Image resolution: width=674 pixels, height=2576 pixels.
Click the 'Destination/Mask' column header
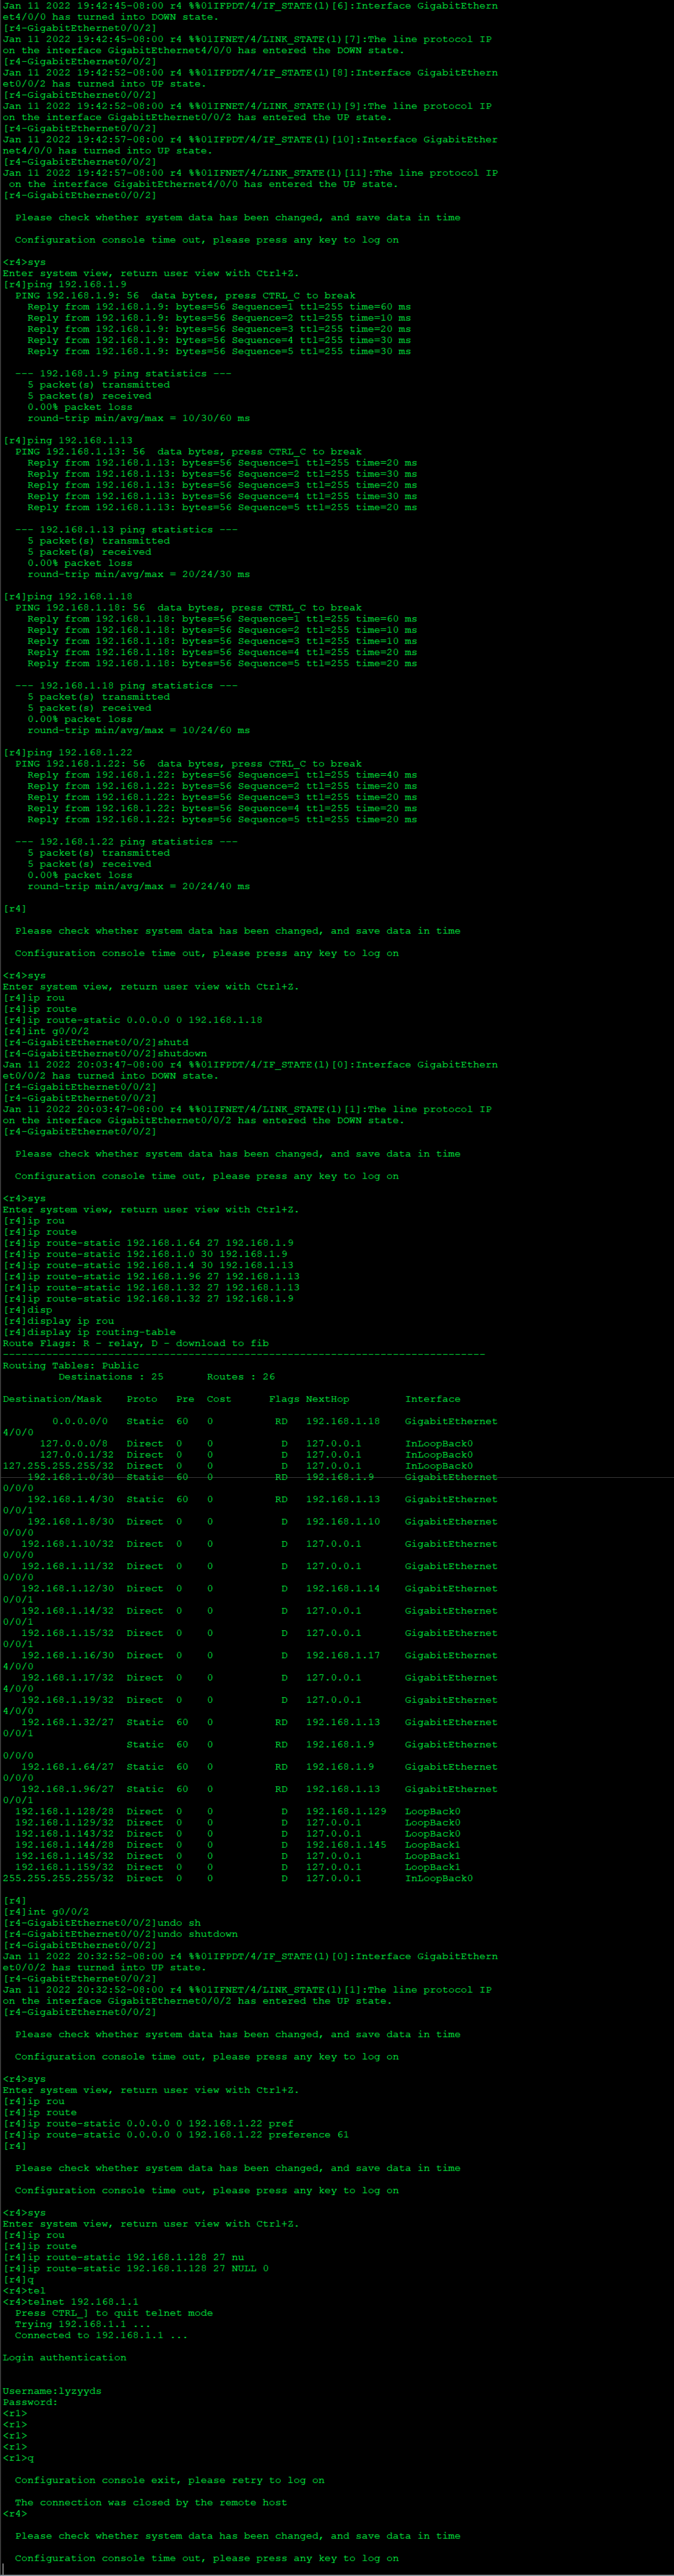[52, 1399]
